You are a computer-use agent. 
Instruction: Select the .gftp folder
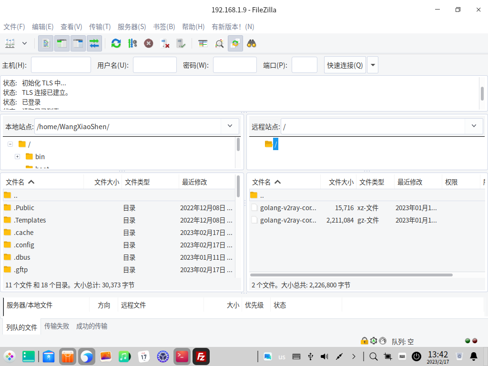pos(119,270)
